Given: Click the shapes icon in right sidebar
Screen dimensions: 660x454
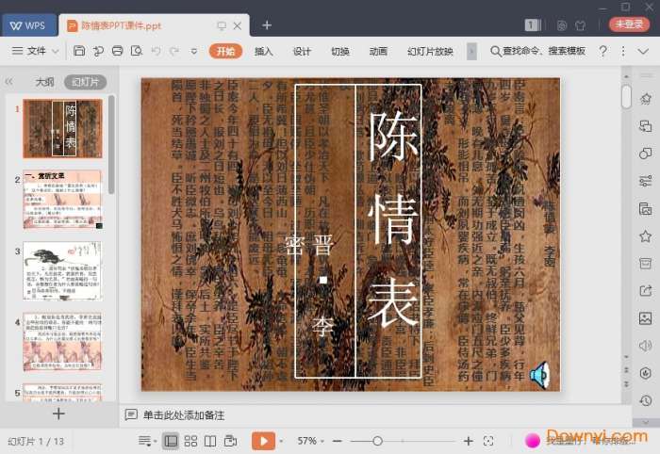Looking at the screenshot, I should [x=645, y=154].
